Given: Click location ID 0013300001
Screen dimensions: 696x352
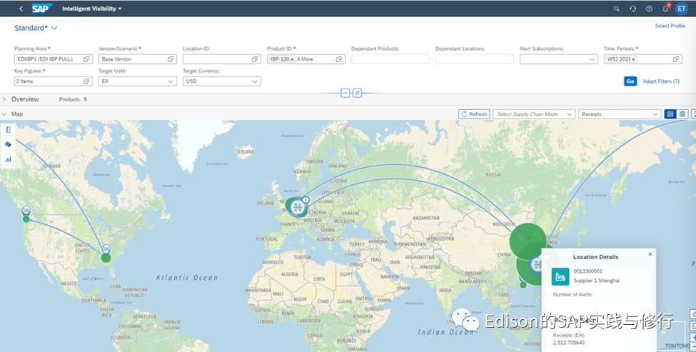Looking at the screenshot, I should [x=587, y=271].
